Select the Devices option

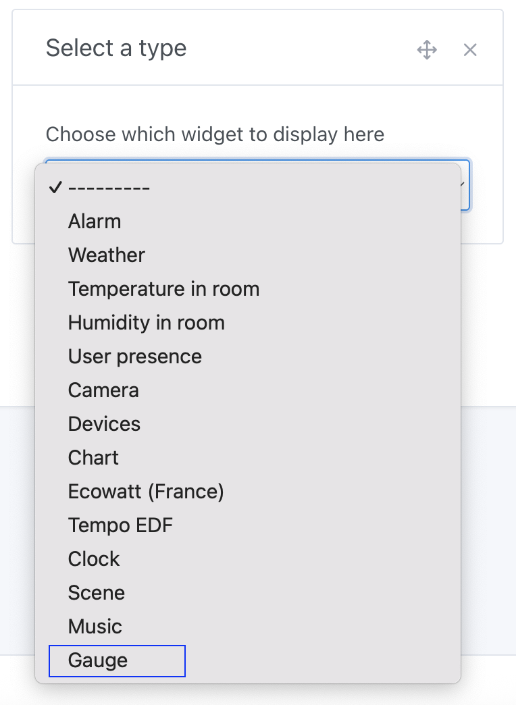pos(104,424)
